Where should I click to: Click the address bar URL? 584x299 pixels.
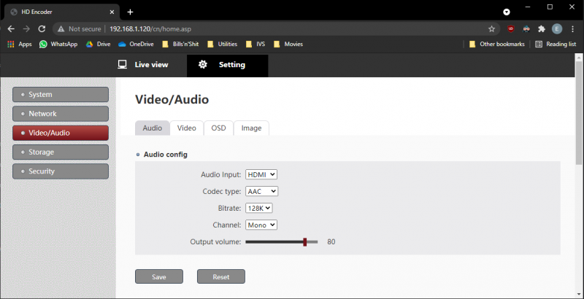coord(150,29)
